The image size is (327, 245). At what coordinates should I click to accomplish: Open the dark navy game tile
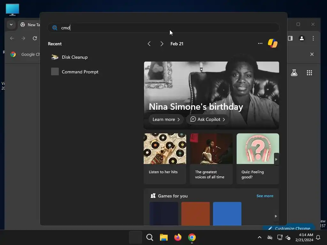[x=164, y=213]
